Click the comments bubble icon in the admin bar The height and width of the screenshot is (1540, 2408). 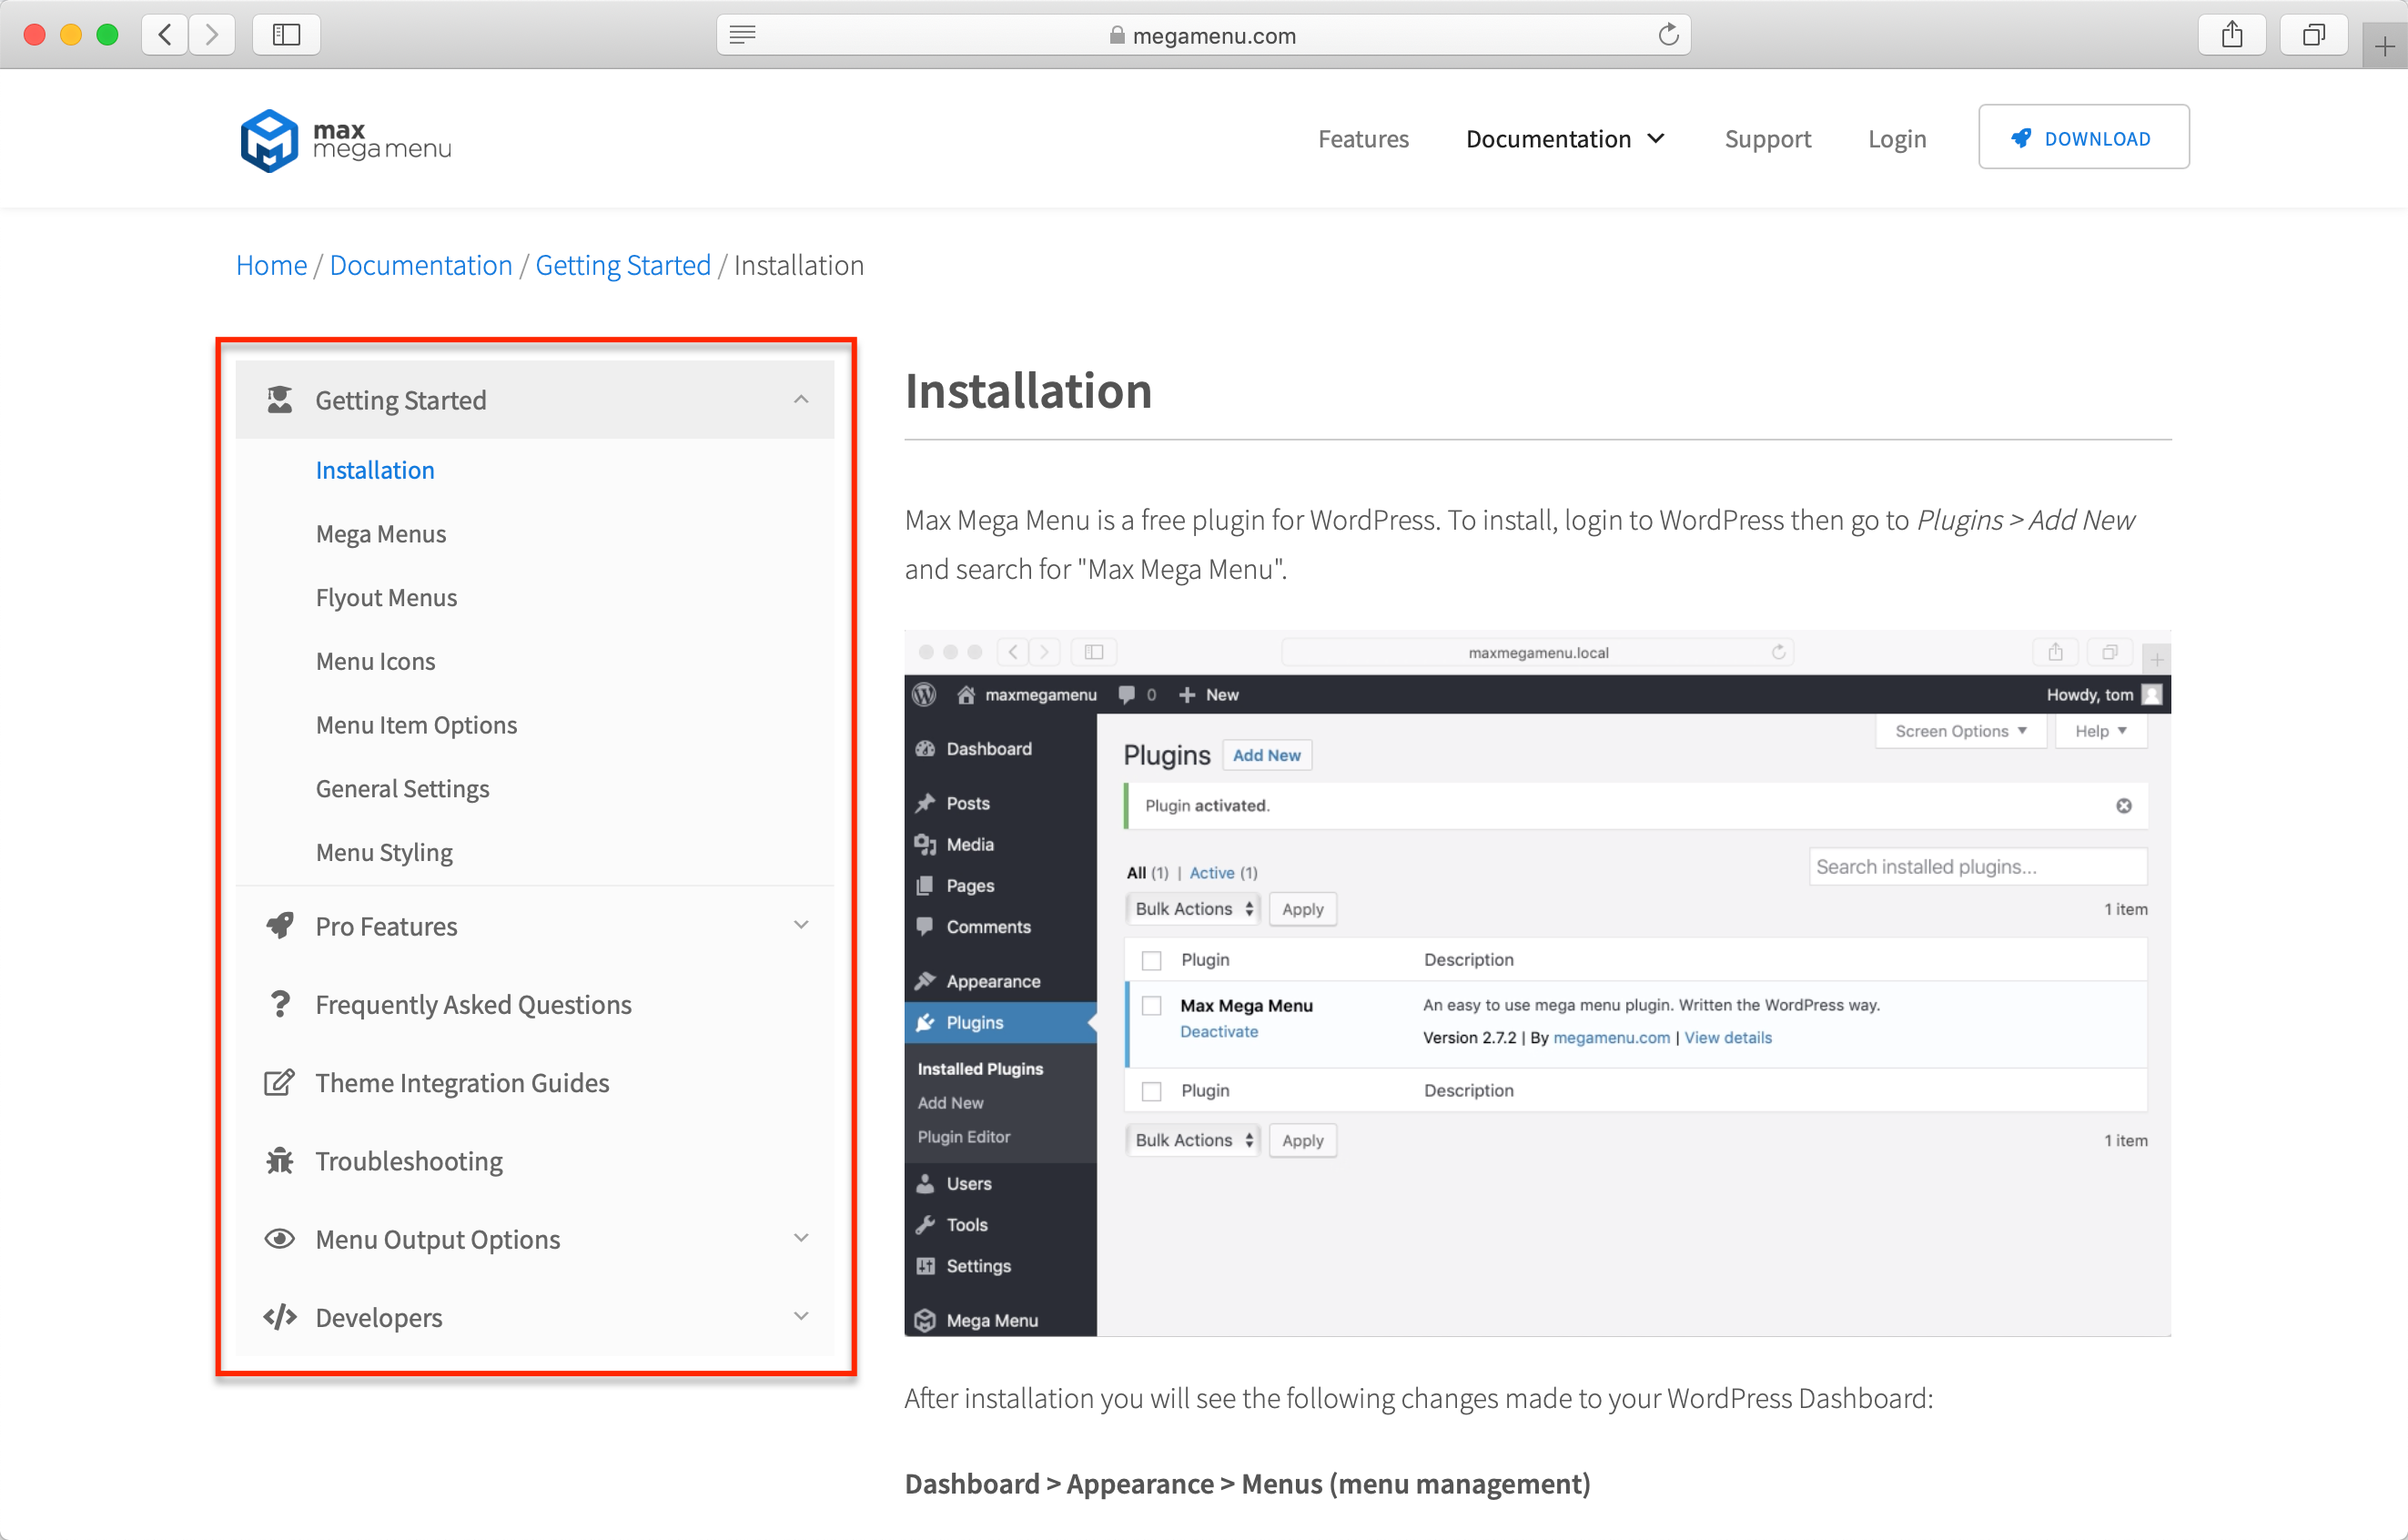[x=1127, y=694]
